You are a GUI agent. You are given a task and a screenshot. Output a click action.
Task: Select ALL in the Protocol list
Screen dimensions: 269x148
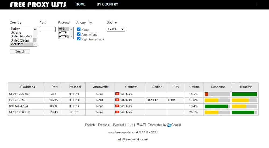64,29
